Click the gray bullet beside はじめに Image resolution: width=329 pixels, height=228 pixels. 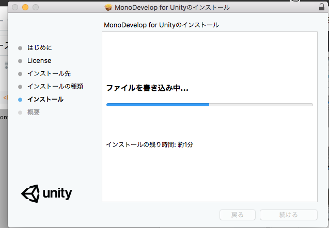[x=20, y=48]
